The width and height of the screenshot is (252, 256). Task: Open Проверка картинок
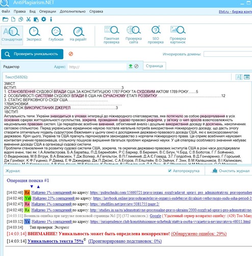point(178,35)
